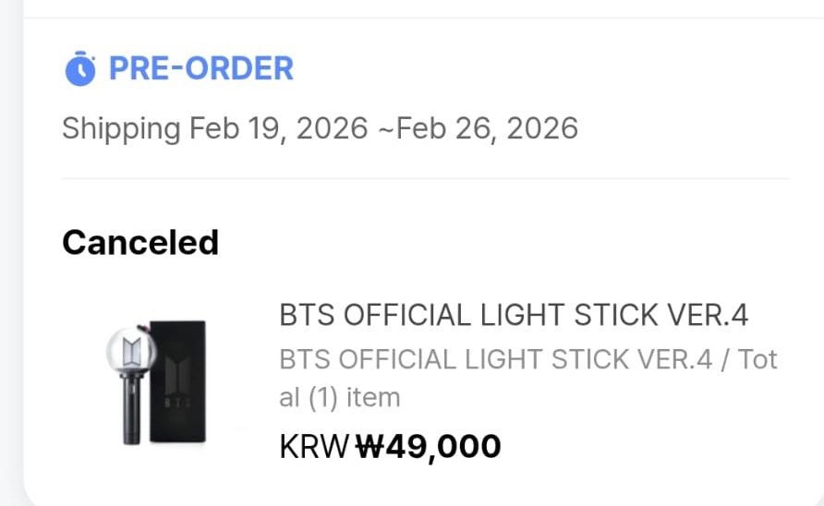Select the PRE-ORDER label text

click(x=200, y=68)
